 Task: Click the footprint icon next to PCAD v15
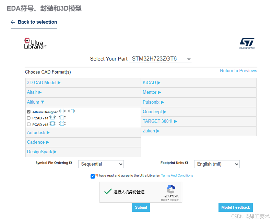coord(62,124)
